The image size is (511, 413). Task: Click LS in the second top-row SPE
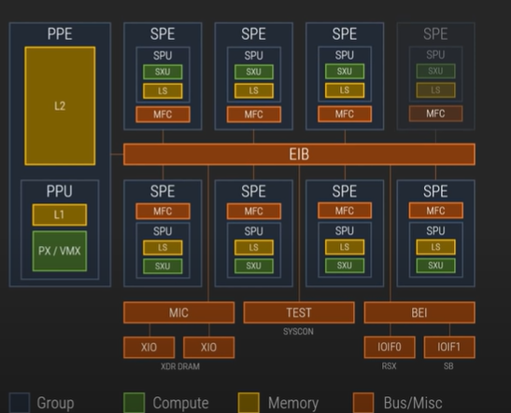pos(254,90)
